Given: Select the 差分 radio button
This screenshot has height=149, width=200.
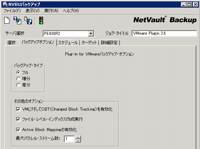Looking at the screenshot, I should pos(19,85).
